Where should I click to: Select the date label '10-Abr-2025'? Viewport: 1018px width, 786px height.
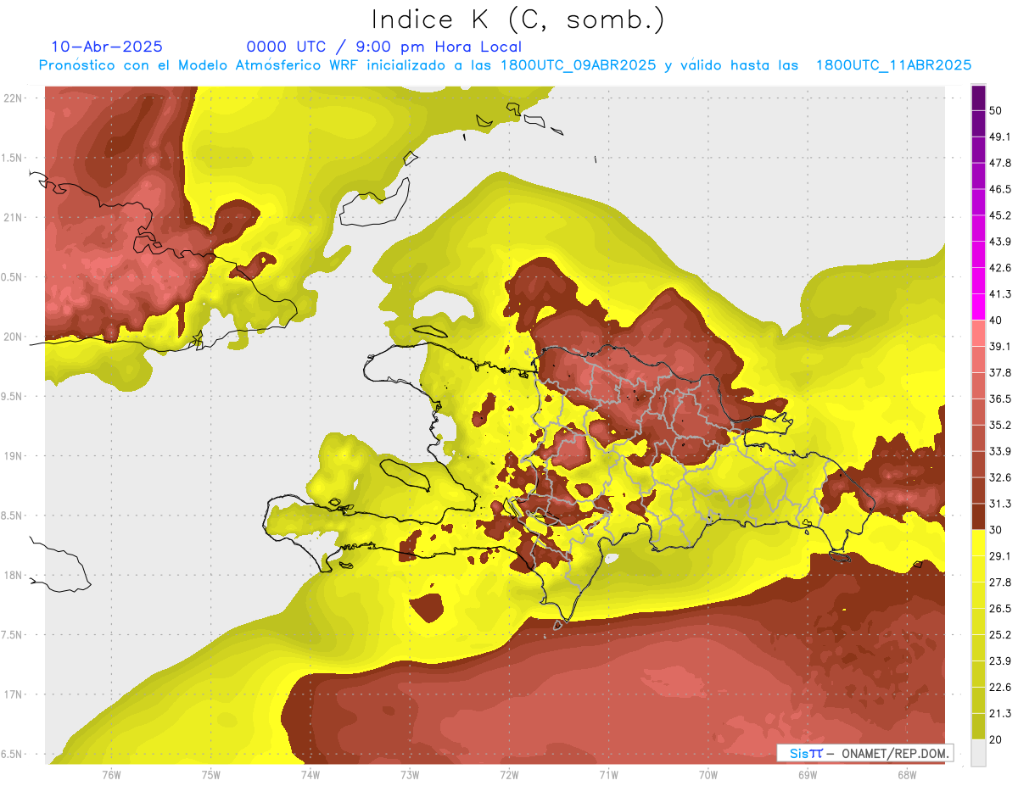click(107, 47)
